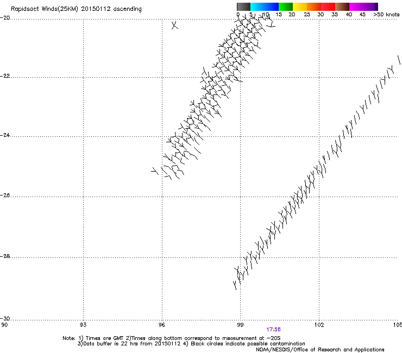Click the '102' longitude axis label

coord(319,325)
